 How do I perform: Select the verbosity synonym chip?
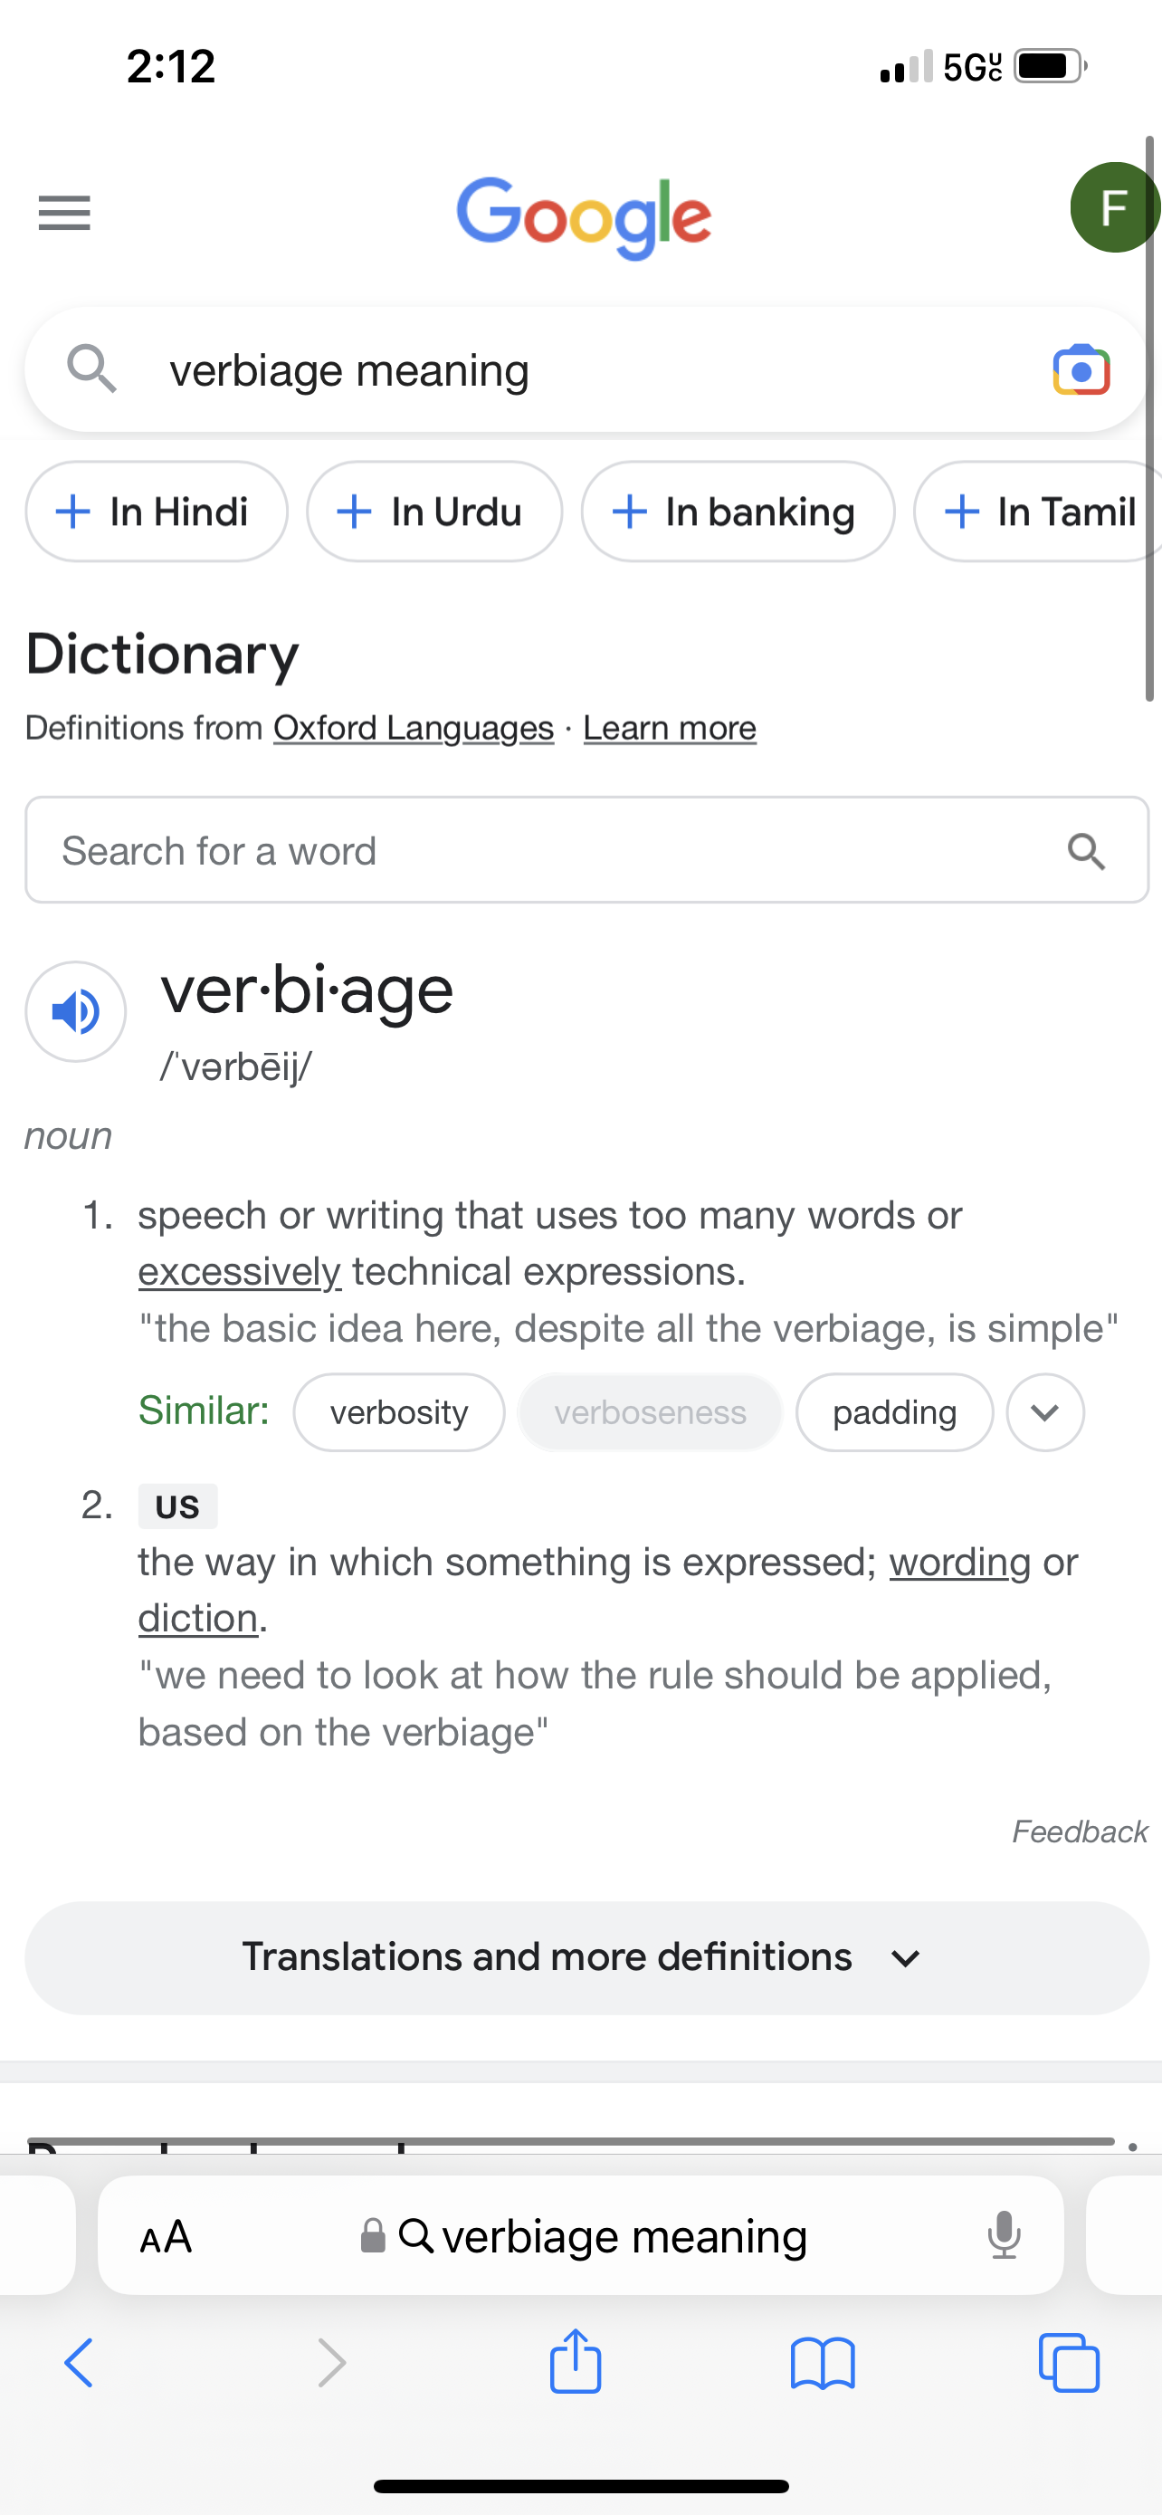point(399,1412)
